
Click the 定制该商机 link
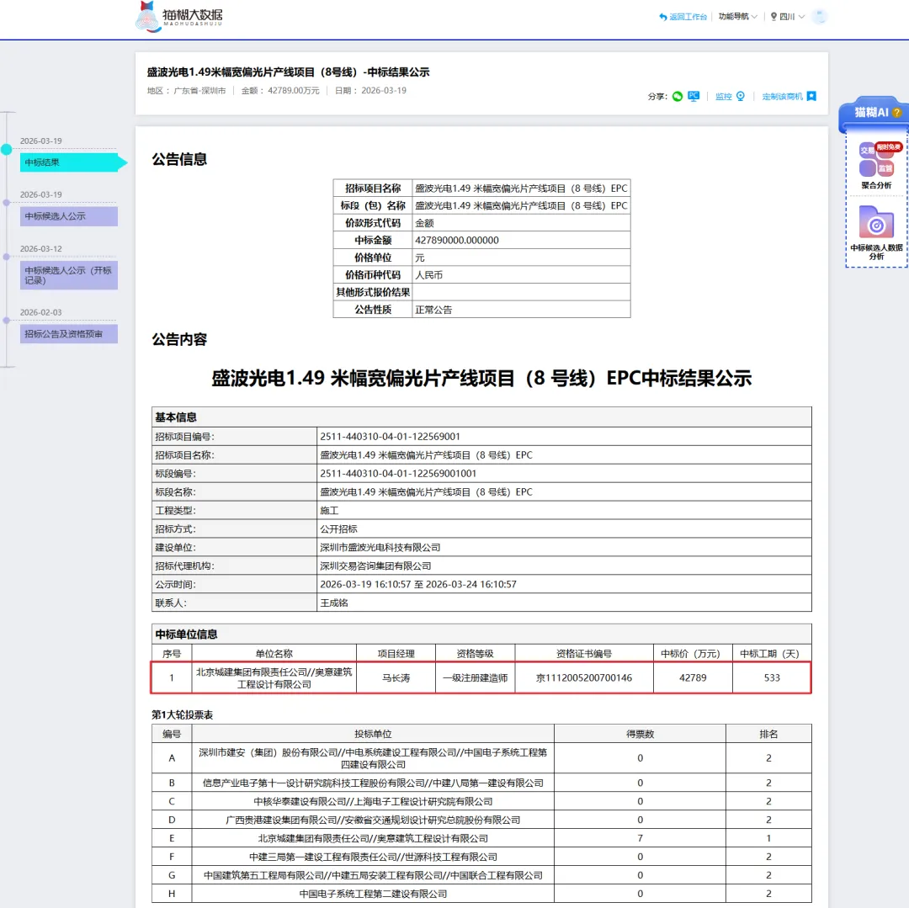pos(782,96)
